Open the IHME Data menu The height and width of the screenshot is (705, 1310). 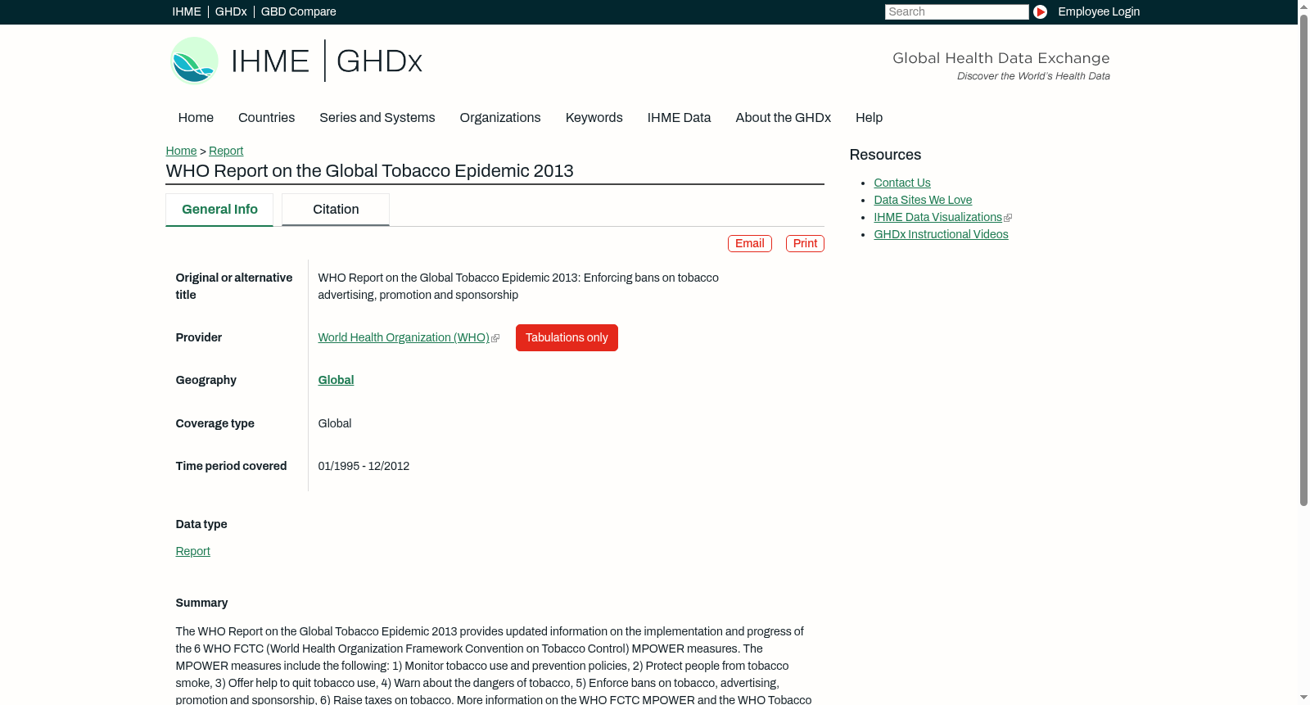(x=679, y=118)
